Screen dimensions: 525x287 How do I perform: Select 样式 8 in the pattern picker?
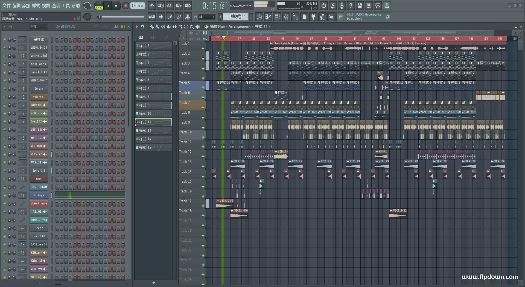(153, 97)
